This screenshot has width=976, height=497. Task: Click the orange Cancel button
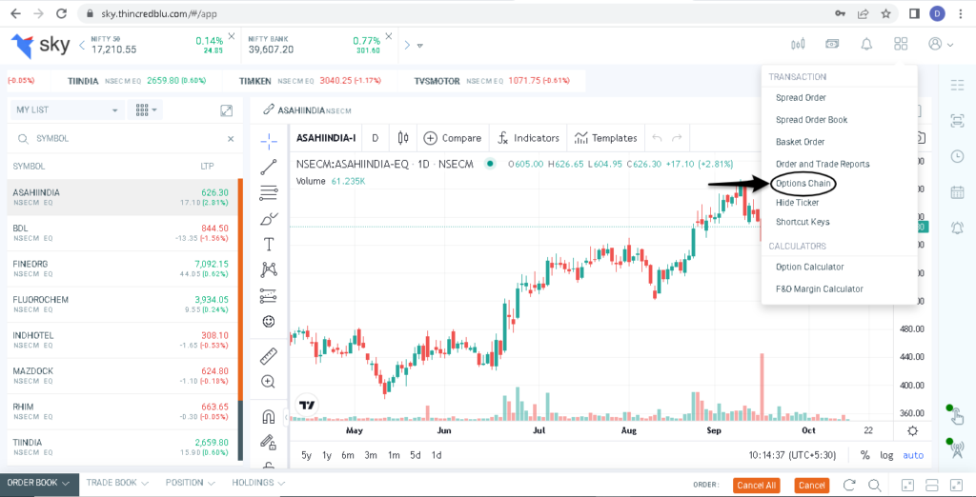812,486
